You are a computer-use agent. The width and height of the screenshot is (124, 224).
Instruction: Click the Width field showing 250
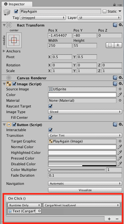click(60, 45)
